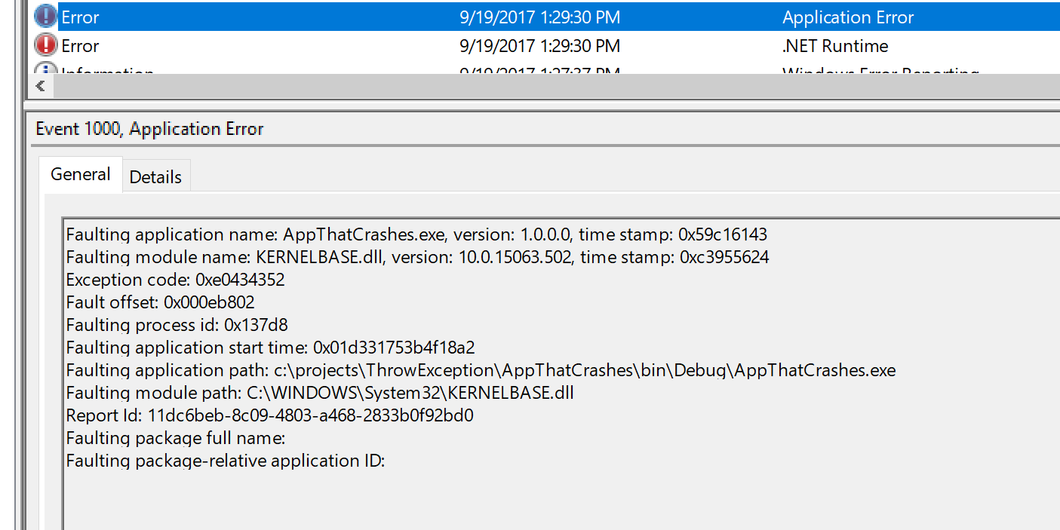Click the Report Id line in the event description
The image size is (1060, 530).
(x=270, y=415)
